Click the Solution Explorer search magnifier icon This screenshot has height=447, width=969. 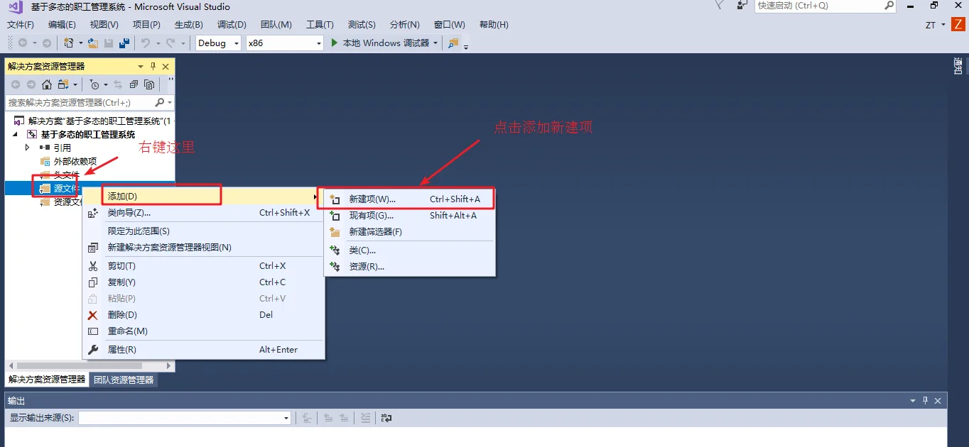point(160,102)
